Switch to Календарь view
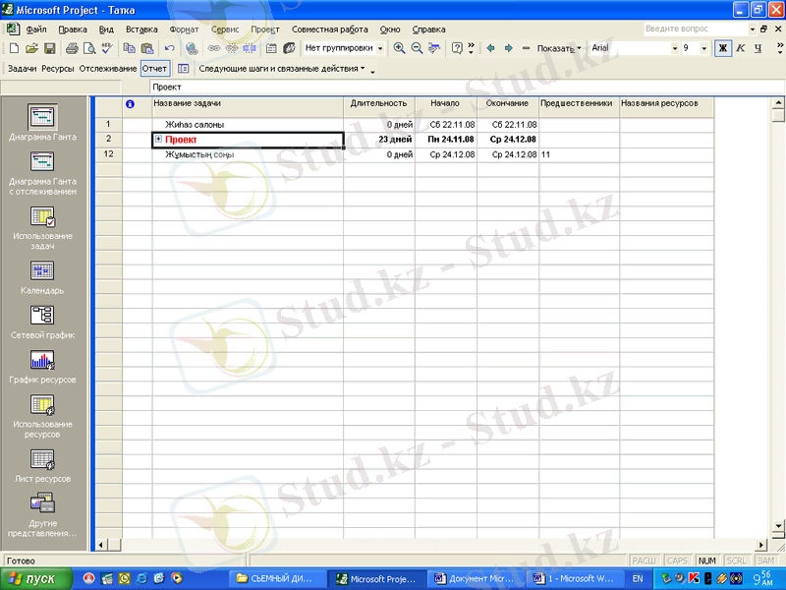The width and height of the screenshot is (786, 590). pos(42,277)
